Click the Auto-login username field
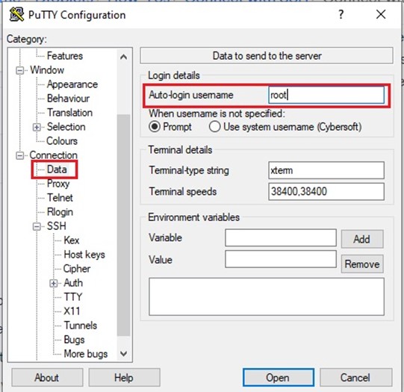 [326, 95]
